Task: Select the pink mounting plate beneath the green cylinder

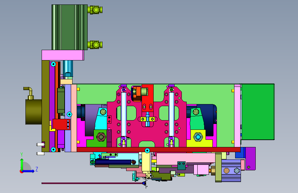Action: point(63,55)
